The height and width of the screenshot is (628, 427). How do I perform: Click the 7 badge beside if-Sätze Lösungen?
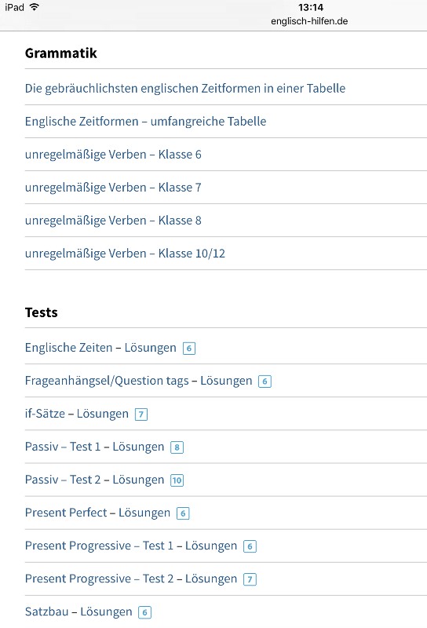tap(141, 414)
